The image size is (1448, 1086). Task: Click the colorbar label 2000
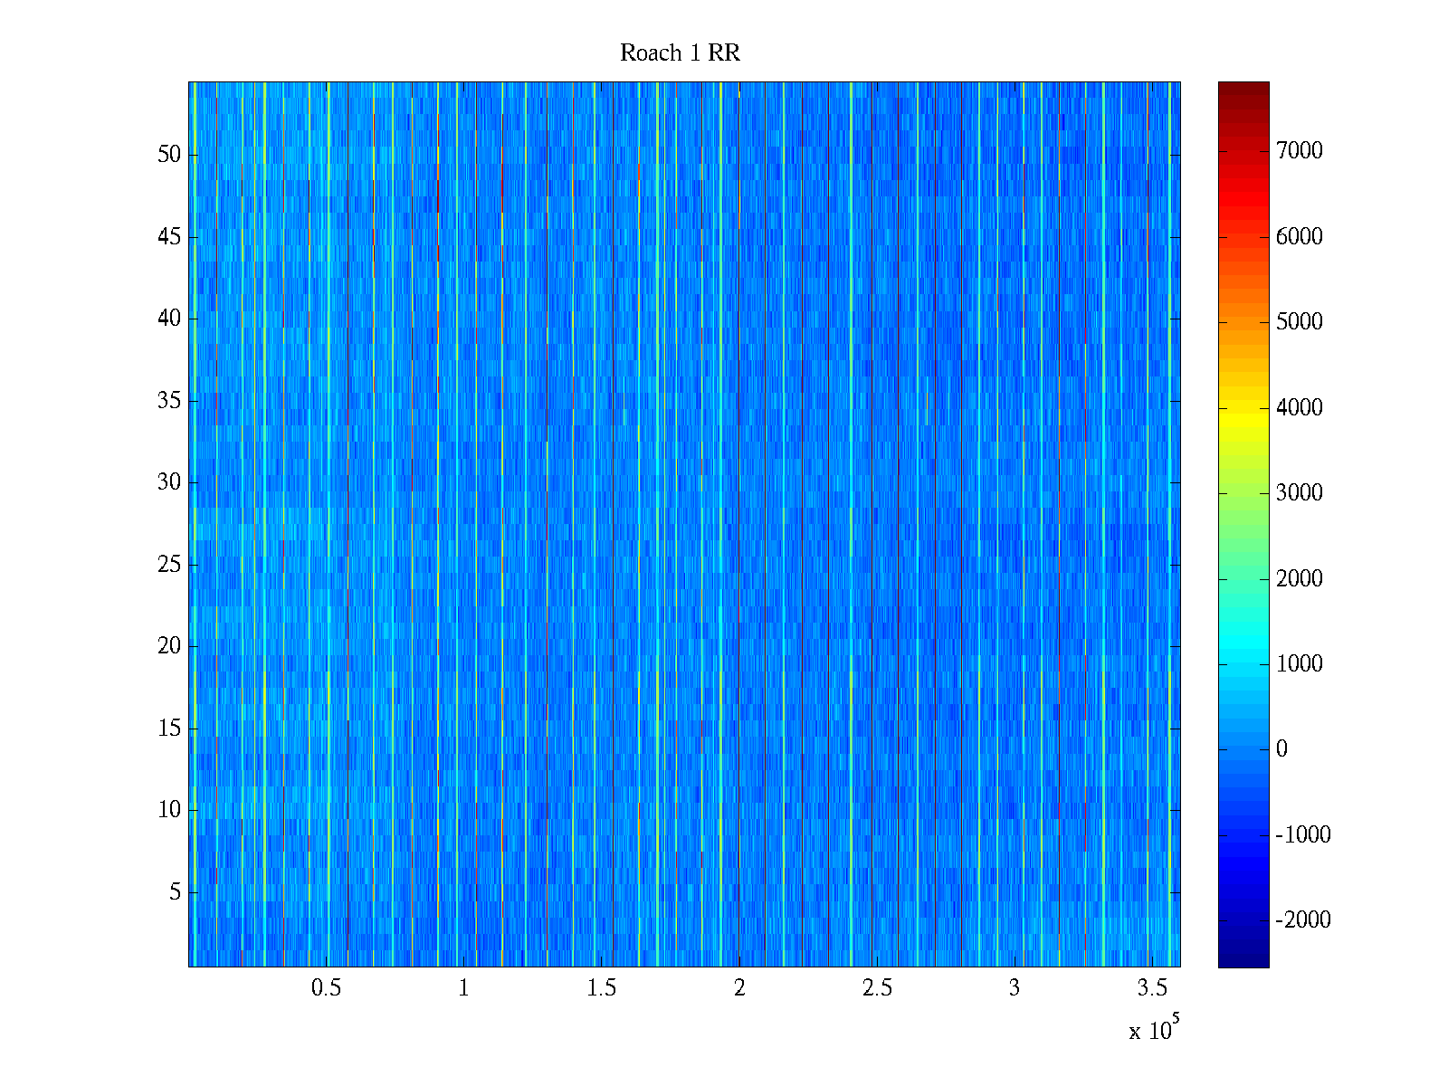coord(1299,578)
